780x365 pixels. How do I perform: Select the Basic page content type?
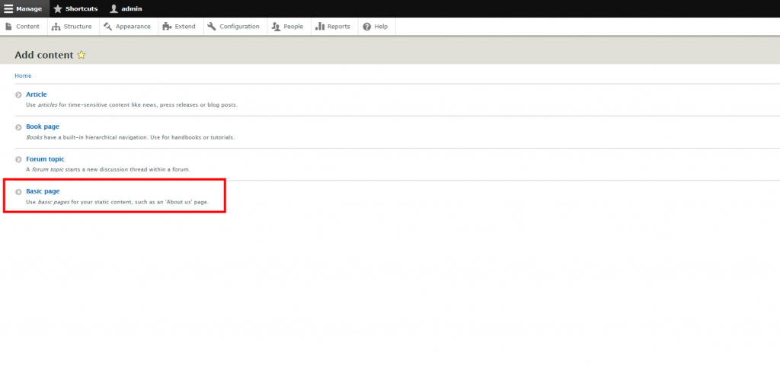[x=42, y=191]
